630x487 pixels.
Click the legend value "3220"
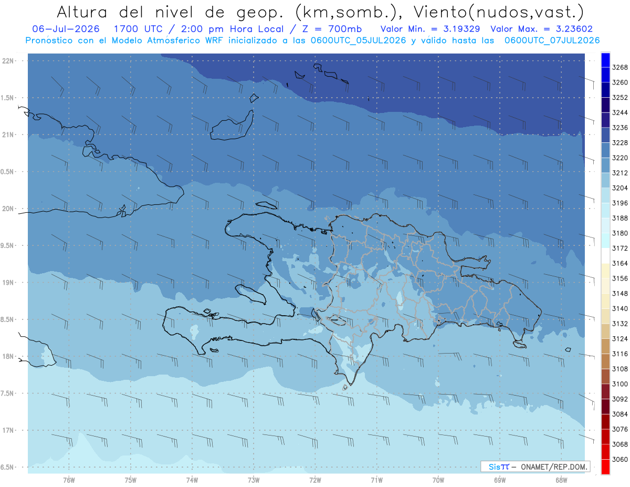[x=620, y=158]
